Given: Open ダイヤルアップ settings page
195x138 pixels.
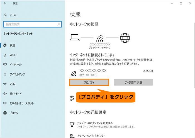Looking at the screenshot, I should click(17, 74).
